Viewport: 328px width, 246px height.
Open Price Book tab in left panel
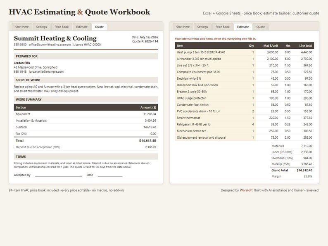tap(62, 27)
